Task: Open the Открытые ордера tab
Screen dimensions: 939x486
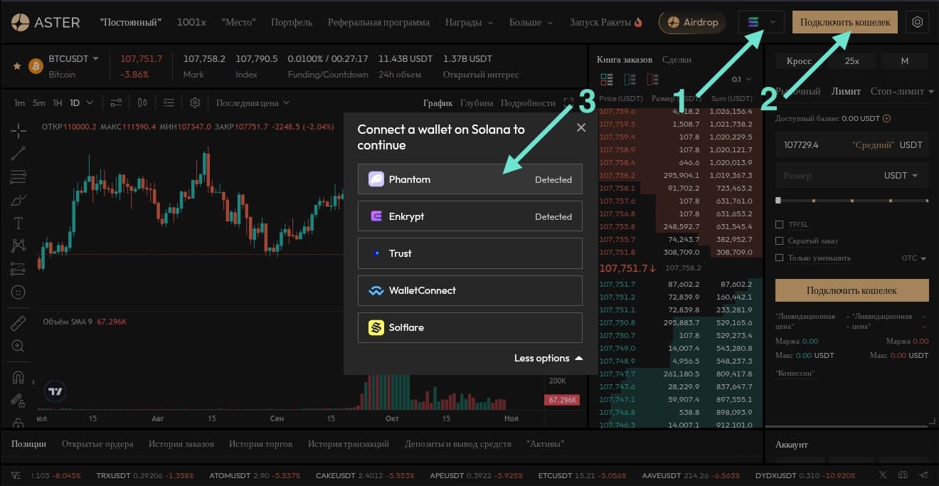Action: coord(97,443)
